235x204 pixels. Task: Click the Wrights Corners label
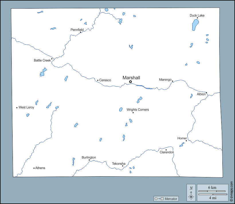(138, 110)
